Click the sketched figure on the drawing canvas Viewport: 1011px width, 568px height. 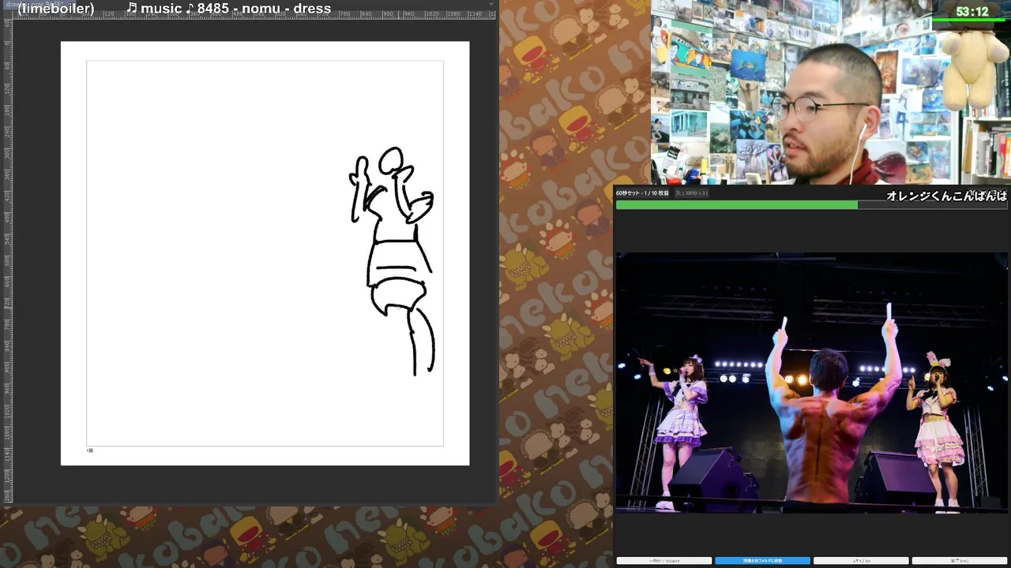click(393, 260)
